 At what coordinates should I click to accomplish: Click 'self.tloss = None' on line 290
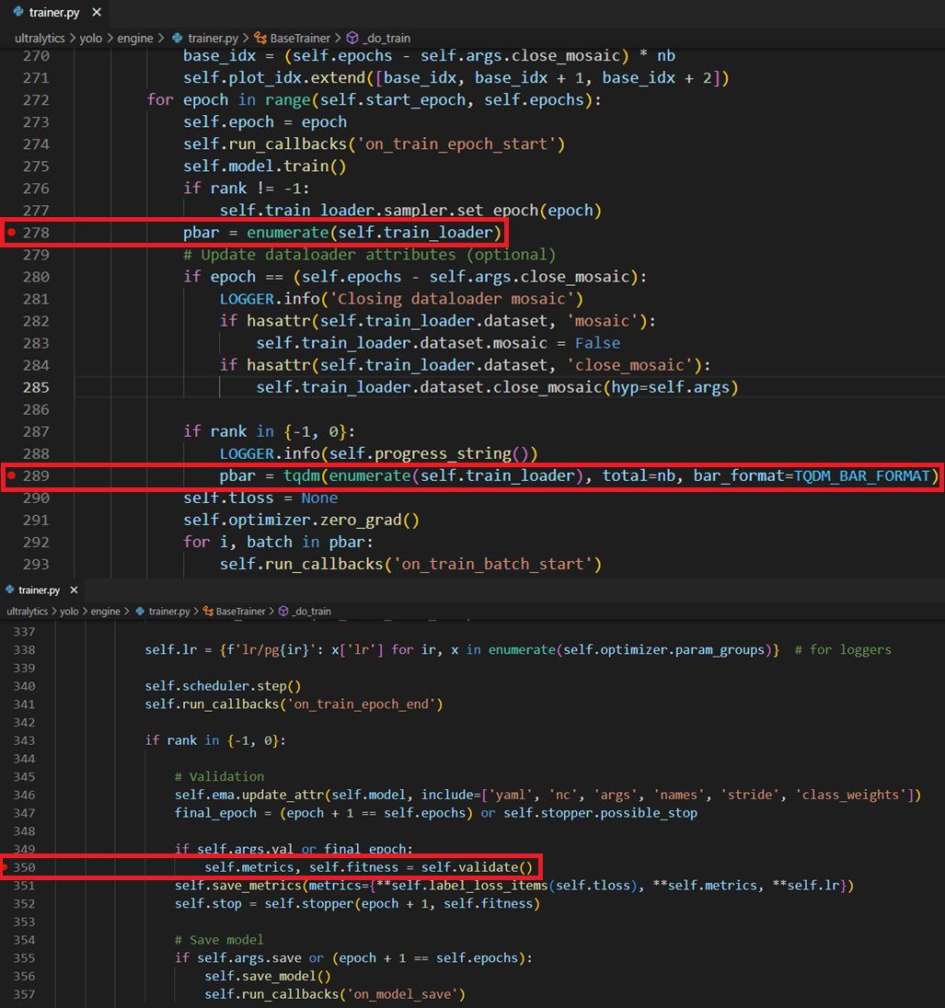(x=260, y=498)
